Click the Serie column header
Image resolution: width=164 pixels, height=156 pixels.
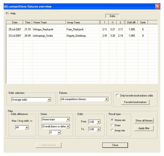coord(143,22)
